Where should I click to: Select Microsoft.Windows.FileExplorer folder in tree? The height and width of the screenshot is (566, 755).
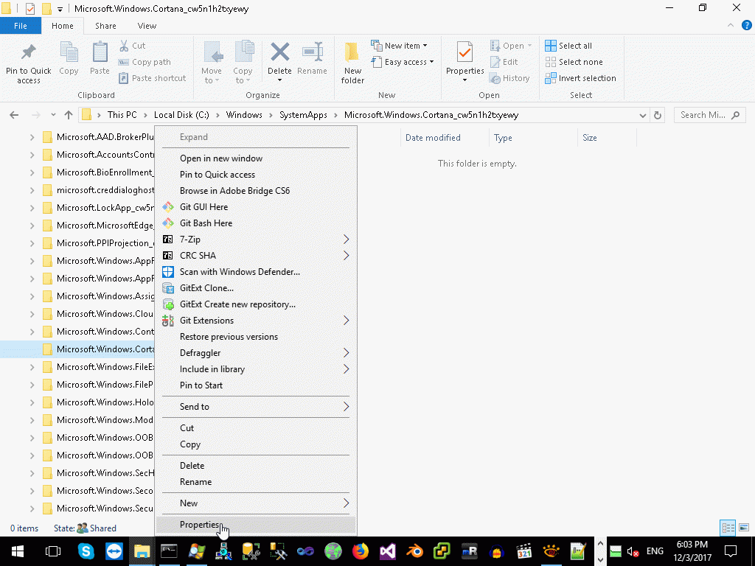[x=105, y=367]
